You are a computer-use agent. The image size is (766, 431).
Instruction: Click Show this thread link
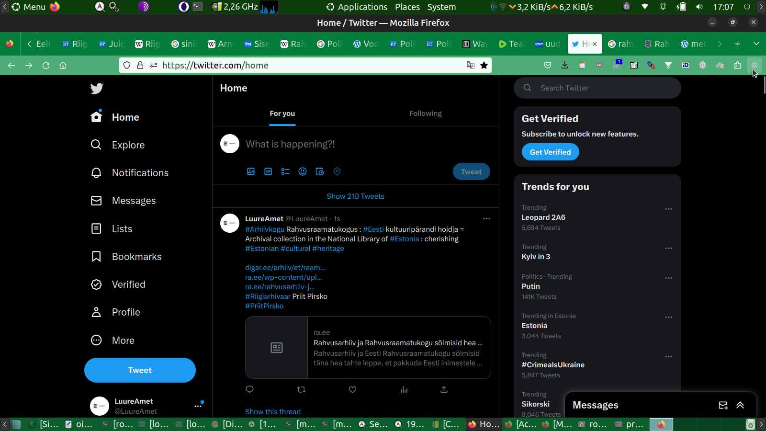click(273, 412)
